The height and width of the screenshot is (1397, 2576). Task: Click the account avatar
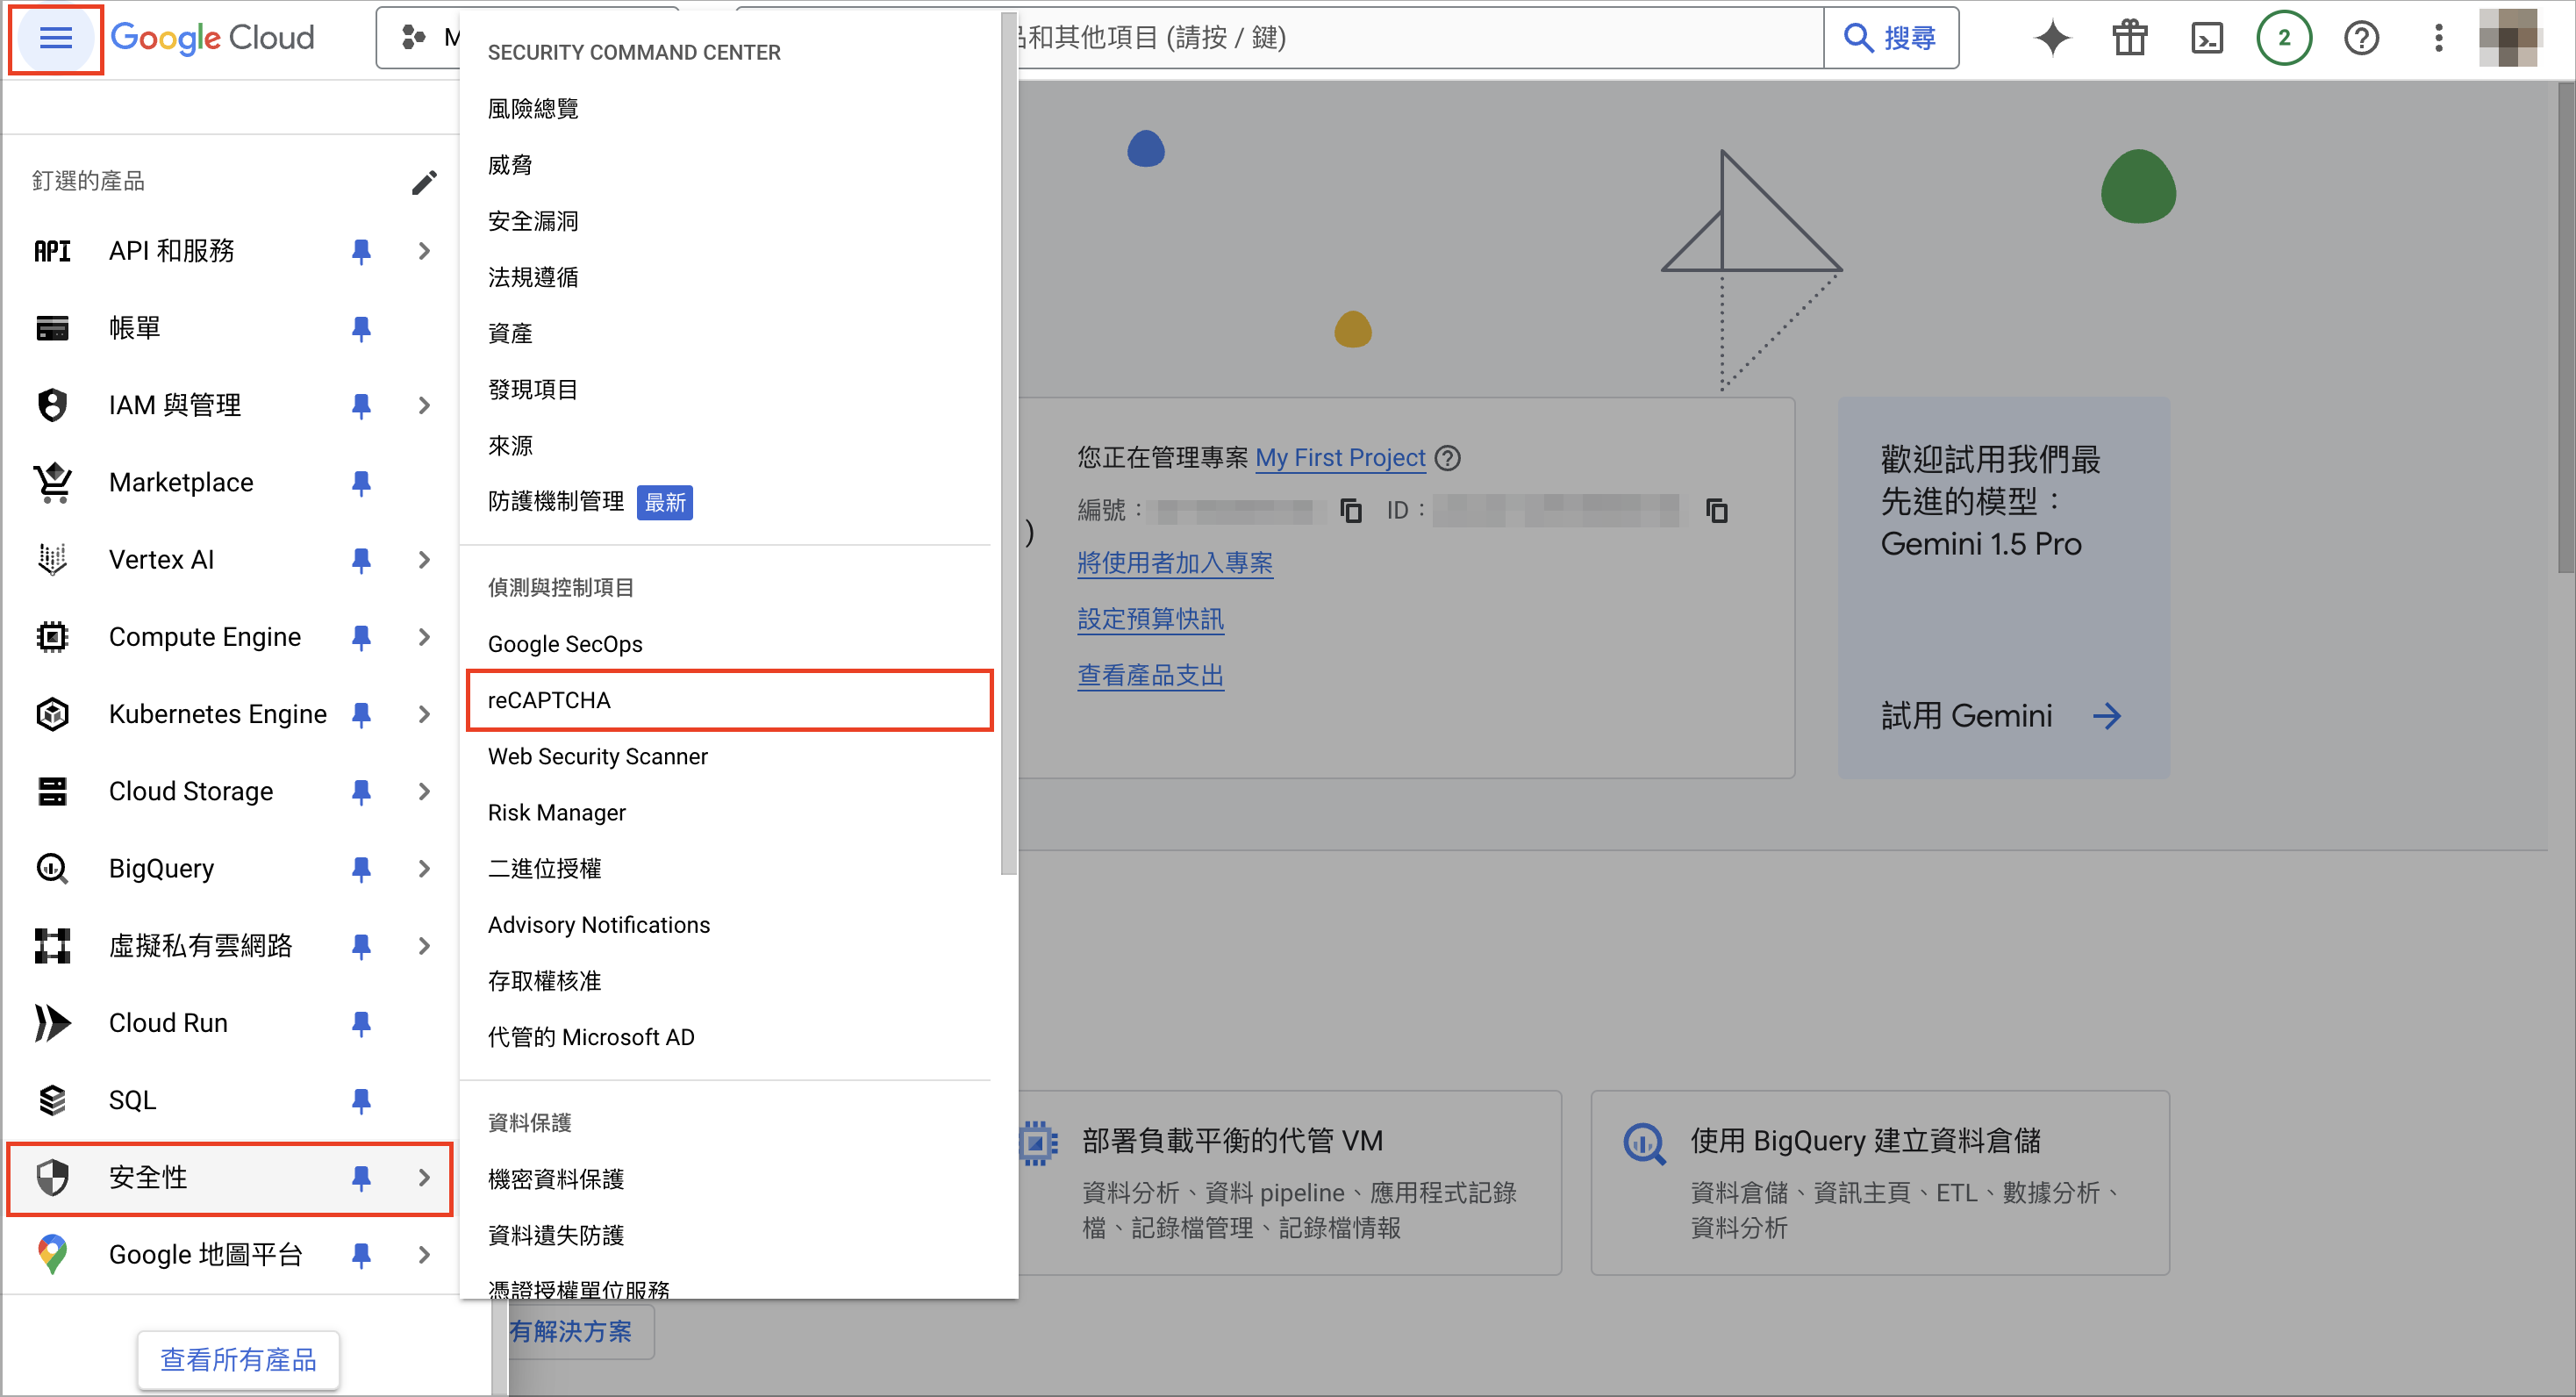click(x=2508, y=38)
